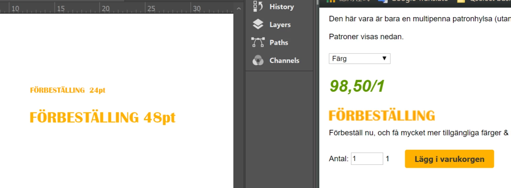Open the History panel in Photoshop
The height and width of the screenshot is (188, 511).
point(274,7)
